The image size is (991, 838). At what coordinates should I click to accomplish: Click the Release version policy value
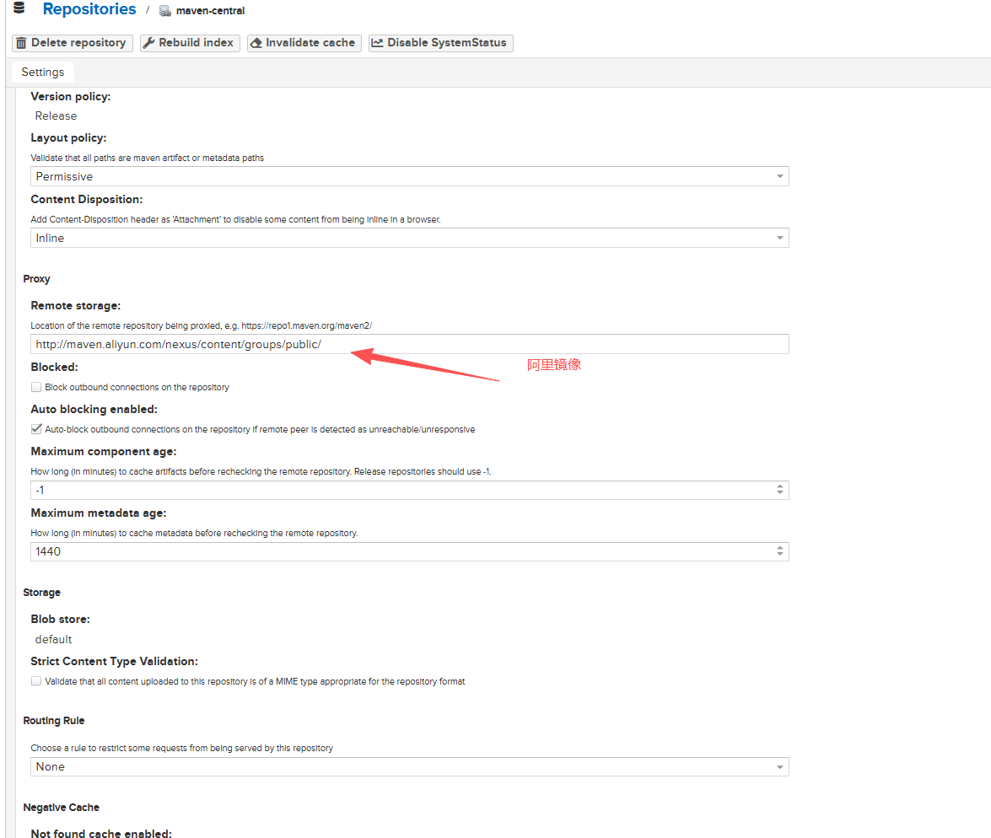(x=57, y=116)
